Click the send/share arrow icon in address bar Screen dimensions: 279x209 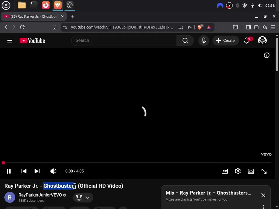tap(190, 27)
